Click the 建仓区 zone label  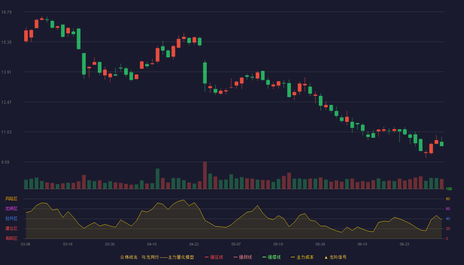11,229
